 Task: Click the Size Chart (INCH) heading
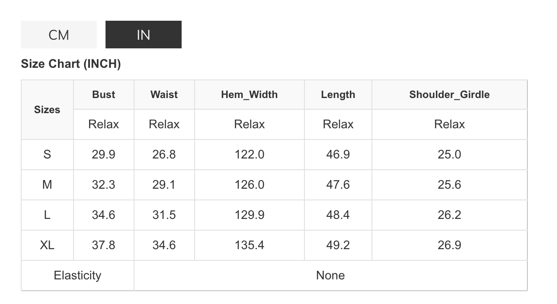point(71,64)
